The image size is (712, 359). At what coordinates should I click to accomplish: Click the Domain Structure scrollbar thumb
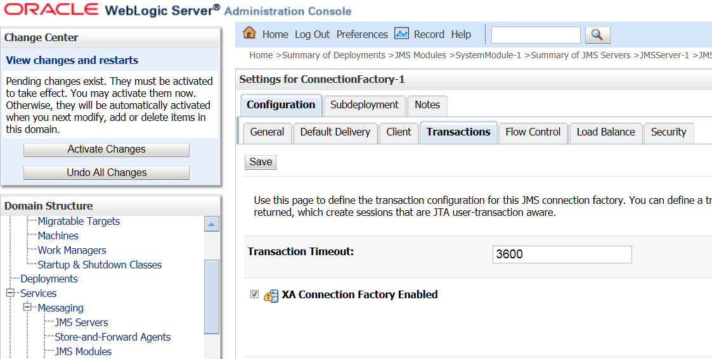pyautogui.click(x=212, y=297)
